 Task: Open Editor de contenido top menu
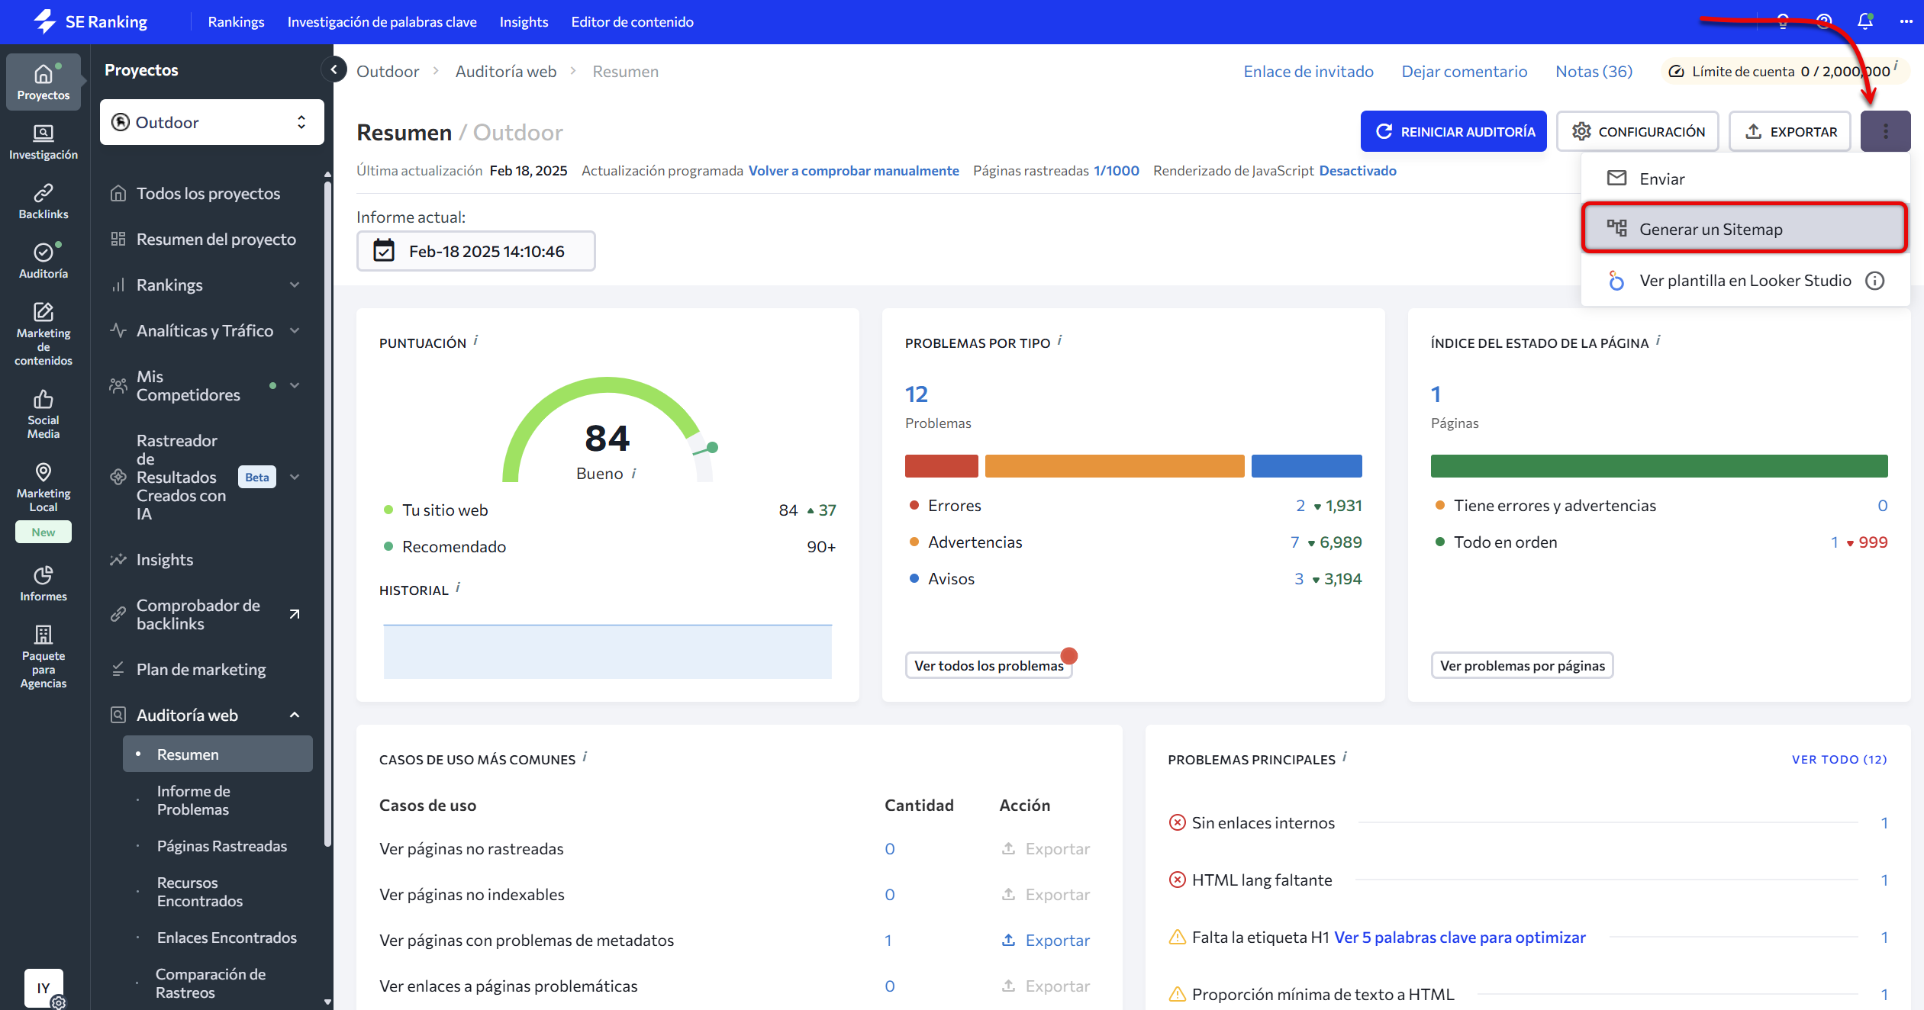[632, 21]
